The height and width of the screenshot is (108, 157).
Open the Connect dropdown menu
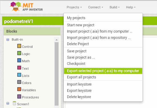click(95, 7)
